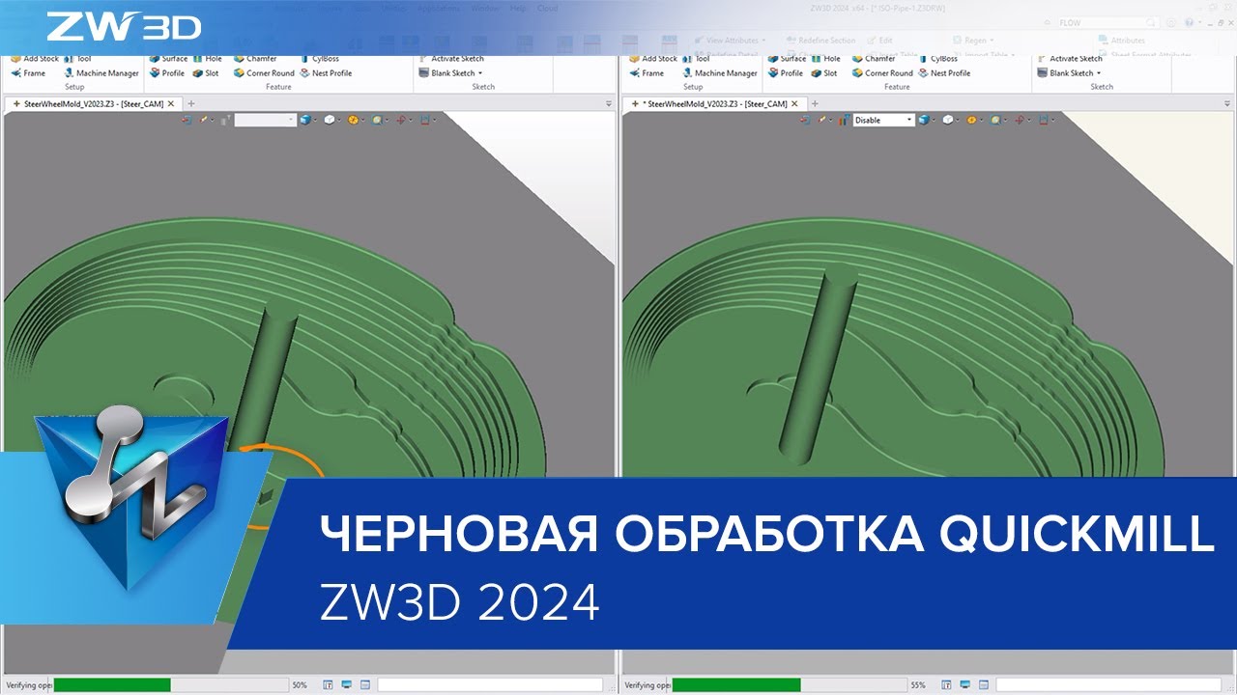Click Add Stock in left window
This screenshot has width=1237, height=695.
34,59
